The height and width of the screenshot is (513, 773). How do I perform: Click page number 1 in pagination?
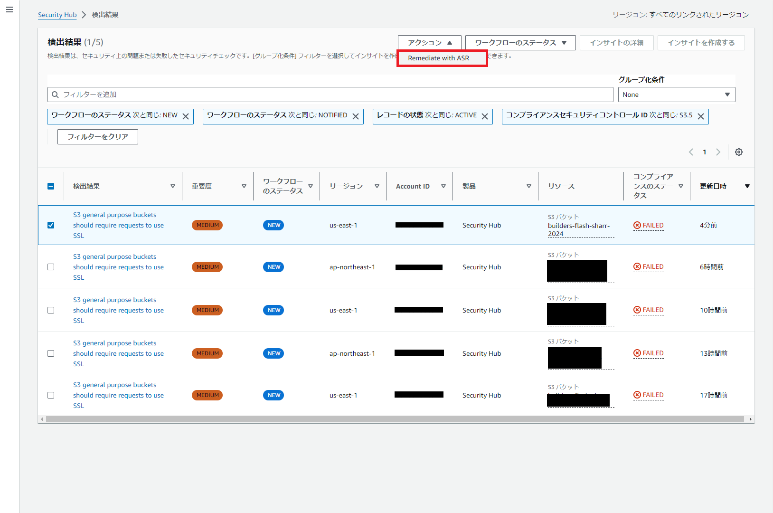pos(705,152)
